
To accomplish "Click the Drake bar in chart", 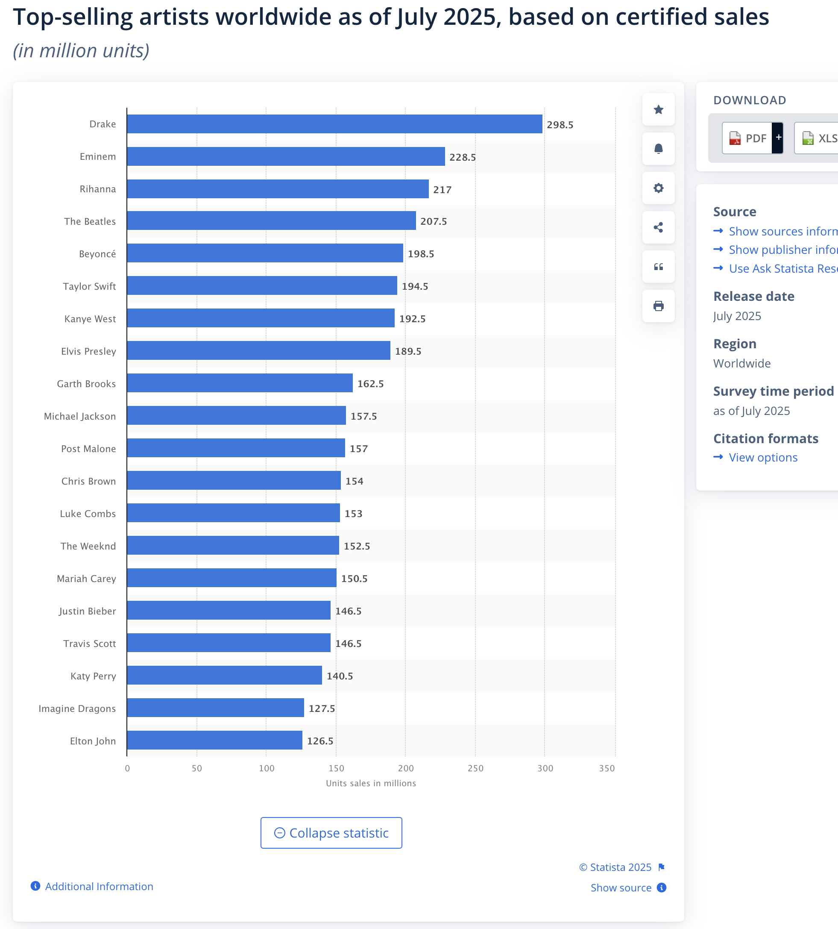I will click(x=335, y=124).
